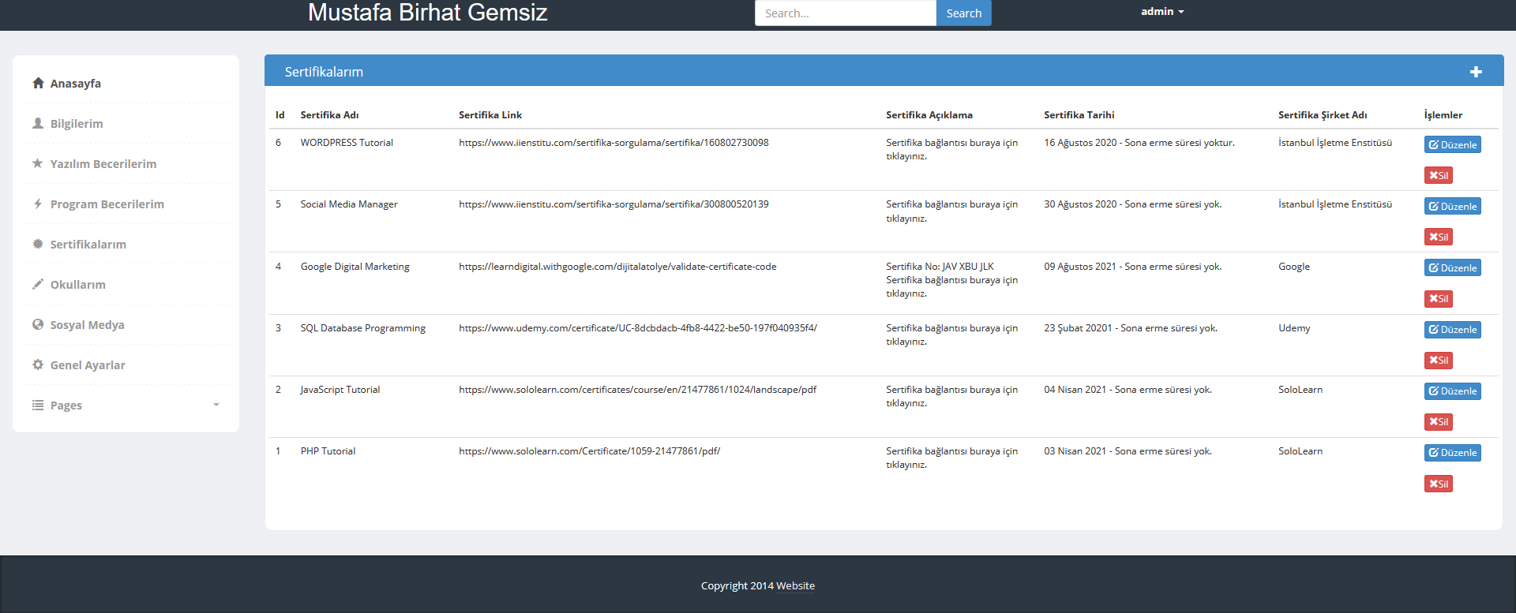1516x613 pixels.
Task: Delete the SQL Database Programming certificate
Action: [x=1438, y=361]
